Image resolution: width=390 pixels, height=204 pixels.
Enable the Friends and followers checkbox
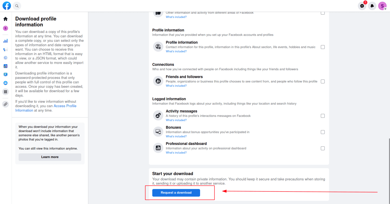click(x=323, y=81)
